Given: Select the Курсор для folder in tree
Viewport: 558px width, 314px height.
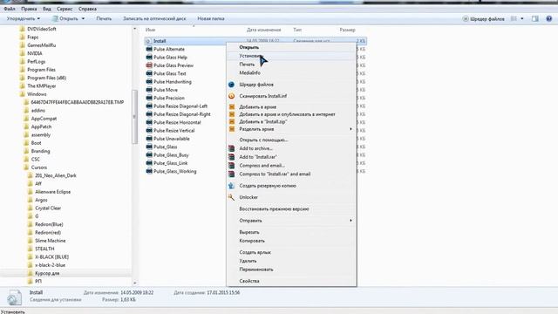Looking at the screenshot, I should (47, 273).
